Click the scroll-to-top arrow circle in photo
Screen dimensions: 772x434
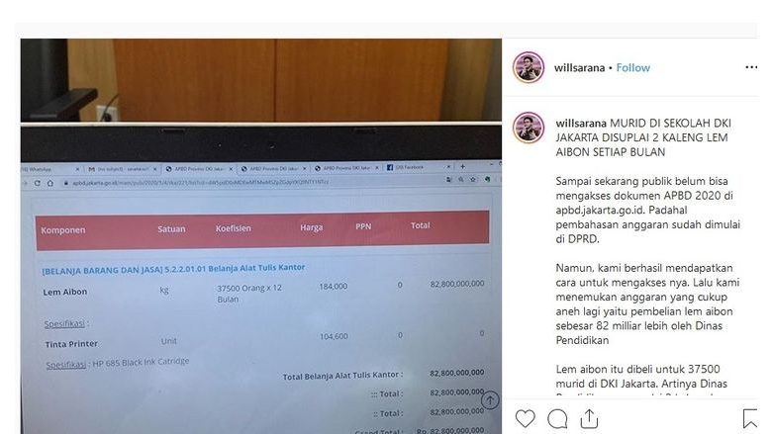pos(489,400)
